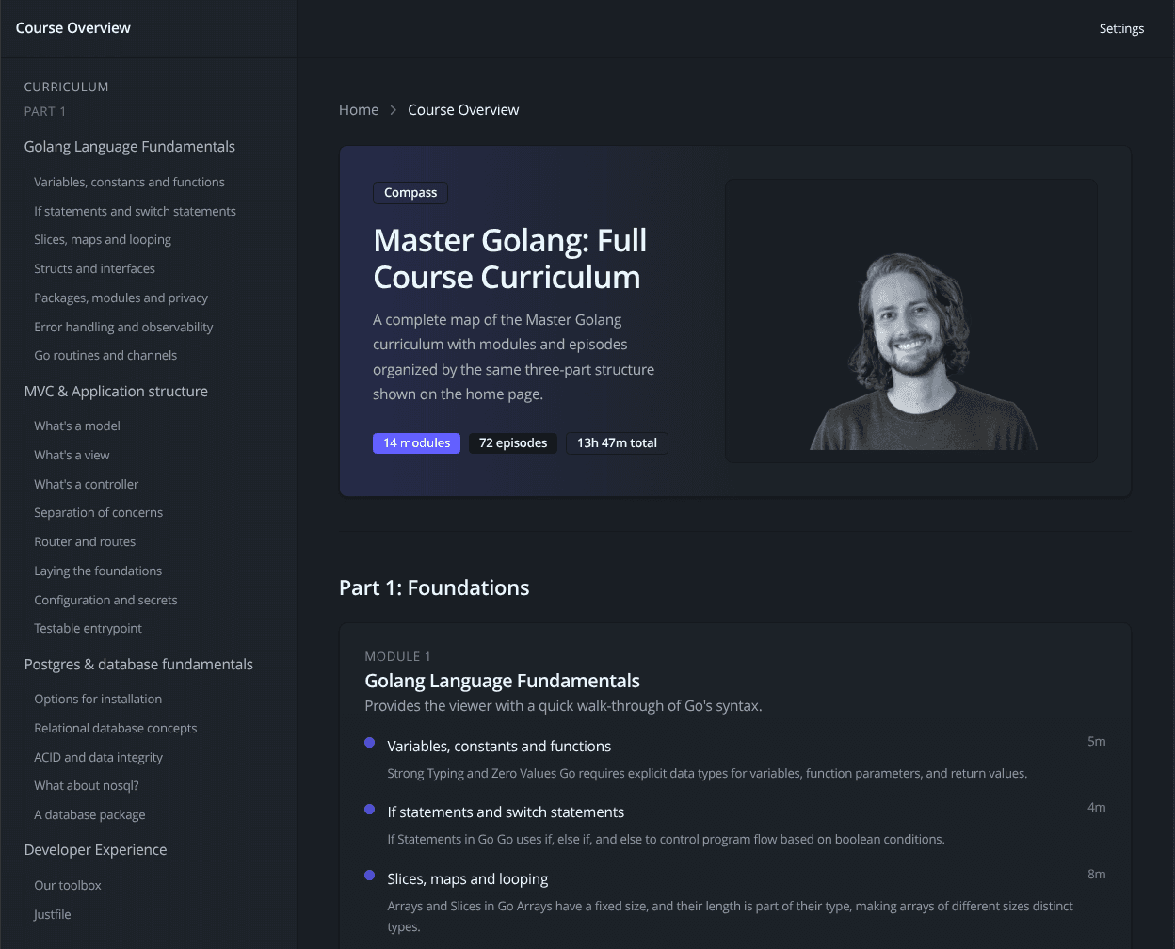Click the instructor portrait photo
Viewport: 1175px width, 949px height.
click(911, 319)
